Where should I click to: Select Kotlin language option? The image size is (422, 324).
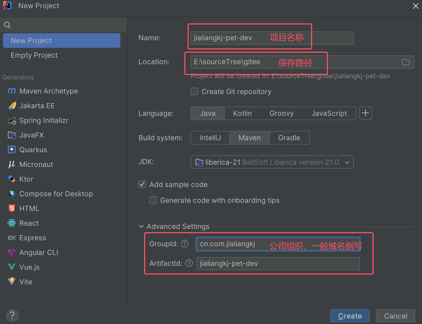pos(242,113)
